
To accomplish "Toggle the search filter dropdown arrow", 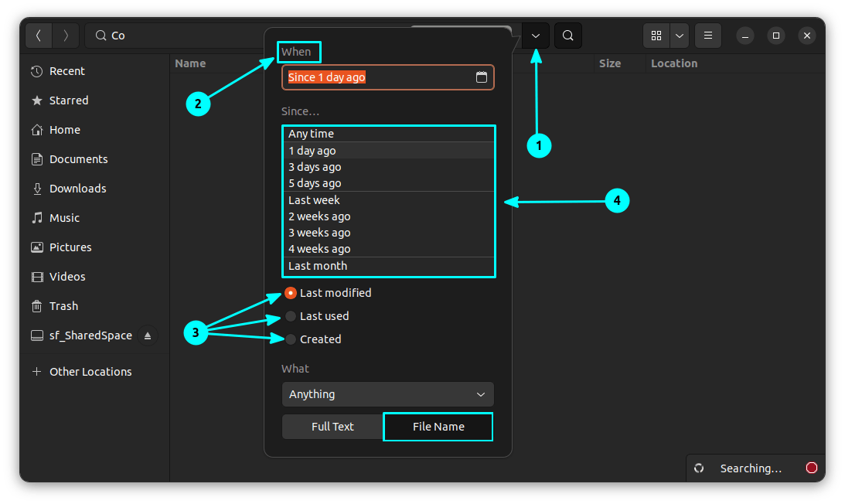I will click(x=536, y=36).
